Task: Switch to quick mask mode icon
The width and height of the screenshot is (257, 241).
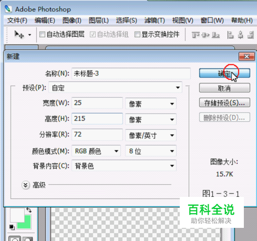Action: pyautogui.click(x=28, y=238)
